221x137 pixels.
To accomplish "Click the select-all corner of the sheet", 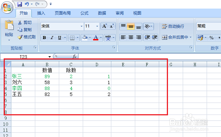I will (x=6, y=64).
